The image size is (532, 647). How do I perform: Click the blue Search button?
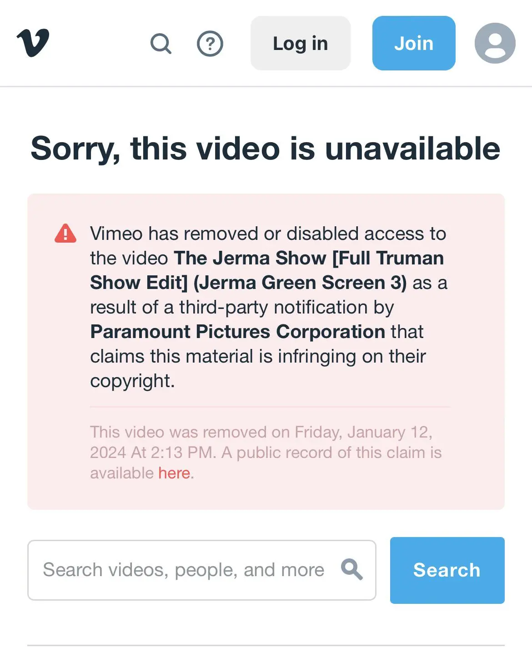447,570
